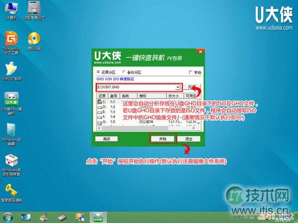This screenshot has width=298, height=223.
Task: Click the 退出 button to exit
Action: (x=189, y=139)
